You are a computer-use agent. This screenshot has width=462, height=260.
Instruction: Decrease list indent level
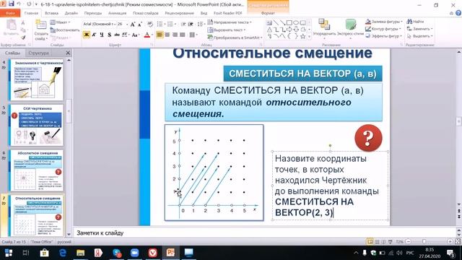[183, 24]
